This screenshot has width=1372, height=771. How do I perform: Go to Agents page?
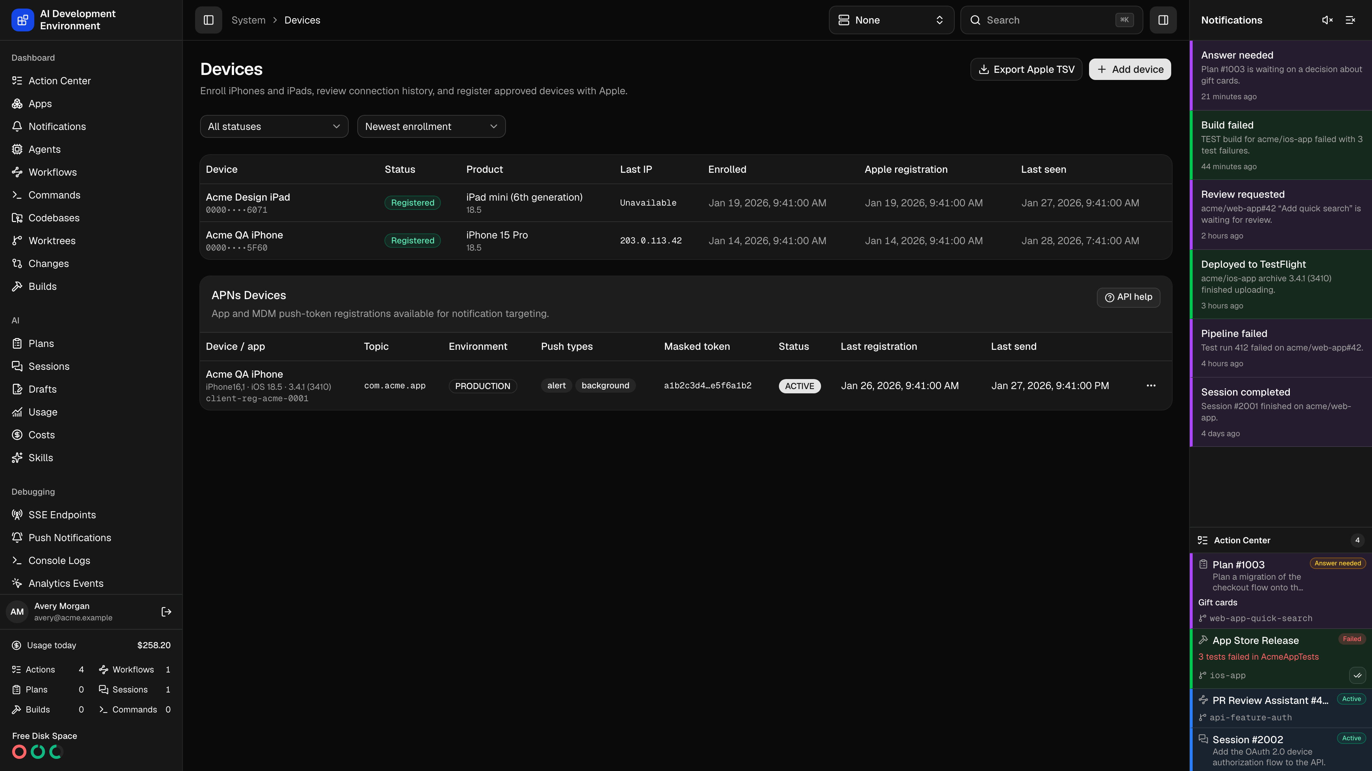tap(91, 149)
